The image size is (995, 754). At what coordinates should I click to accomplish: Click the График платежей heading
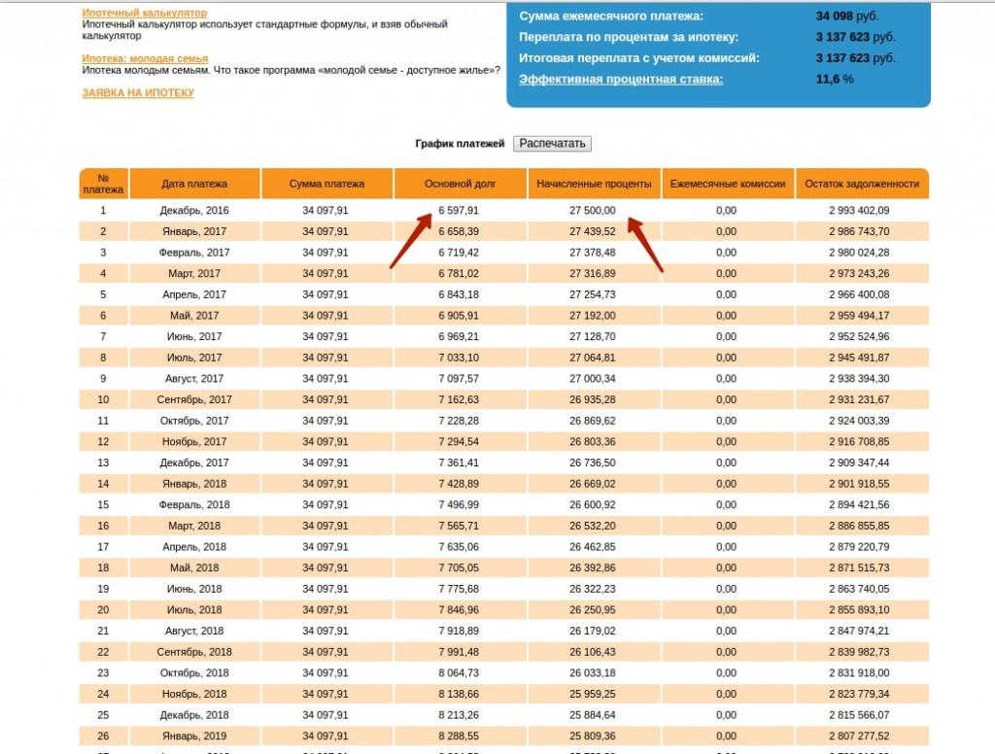click(460, 144)
